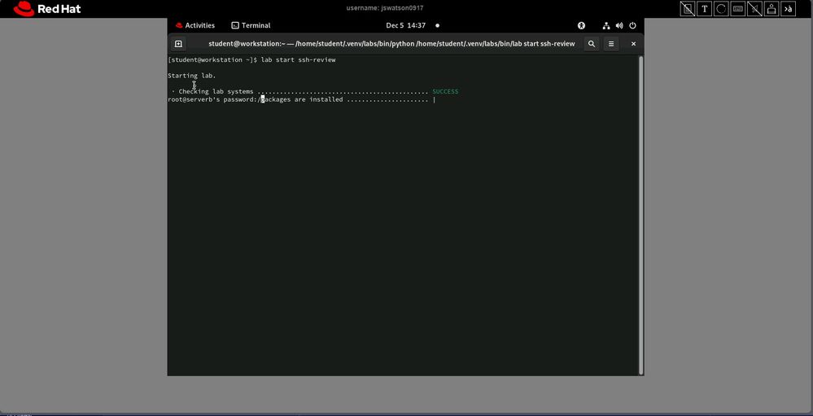Click the user/stamp icon in console toolbar
The height and width of the screenshot is (416, 813).
[x=771, y=10]
